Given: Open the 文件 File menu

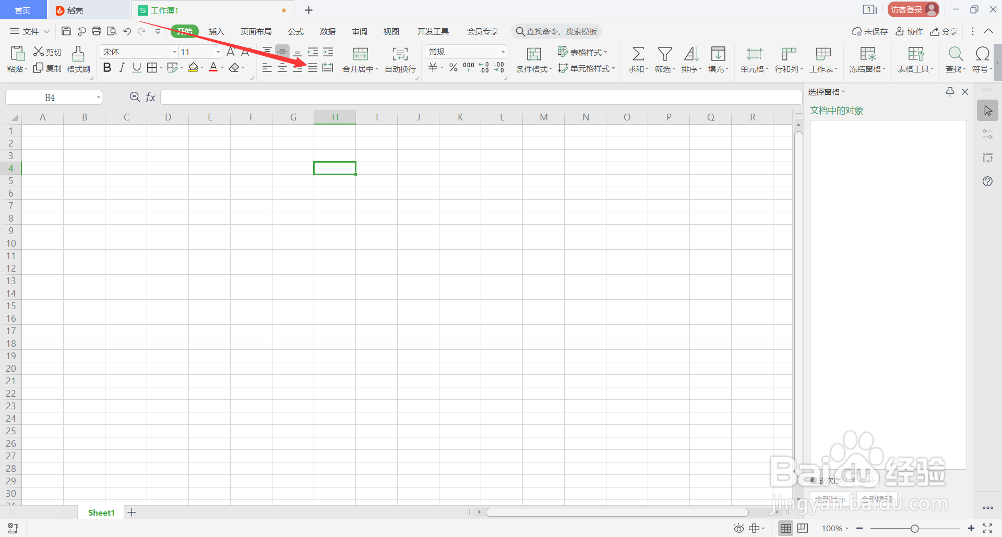Looking at the screenshot, I should [x=30, y=31].
